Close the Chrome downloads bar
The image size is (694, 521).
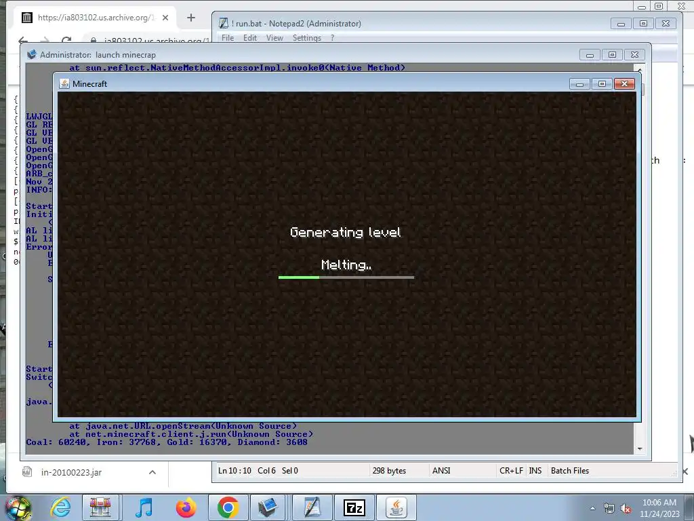tap(686, 471)
